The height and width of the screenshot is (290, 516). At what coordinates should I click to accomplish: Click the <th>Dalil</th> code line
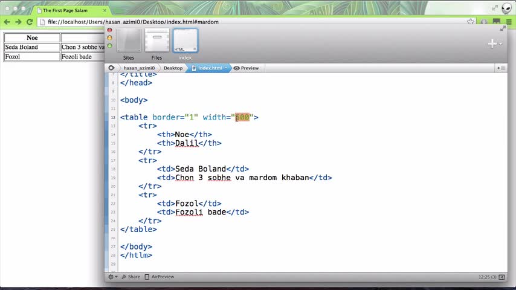coord(189,143)
